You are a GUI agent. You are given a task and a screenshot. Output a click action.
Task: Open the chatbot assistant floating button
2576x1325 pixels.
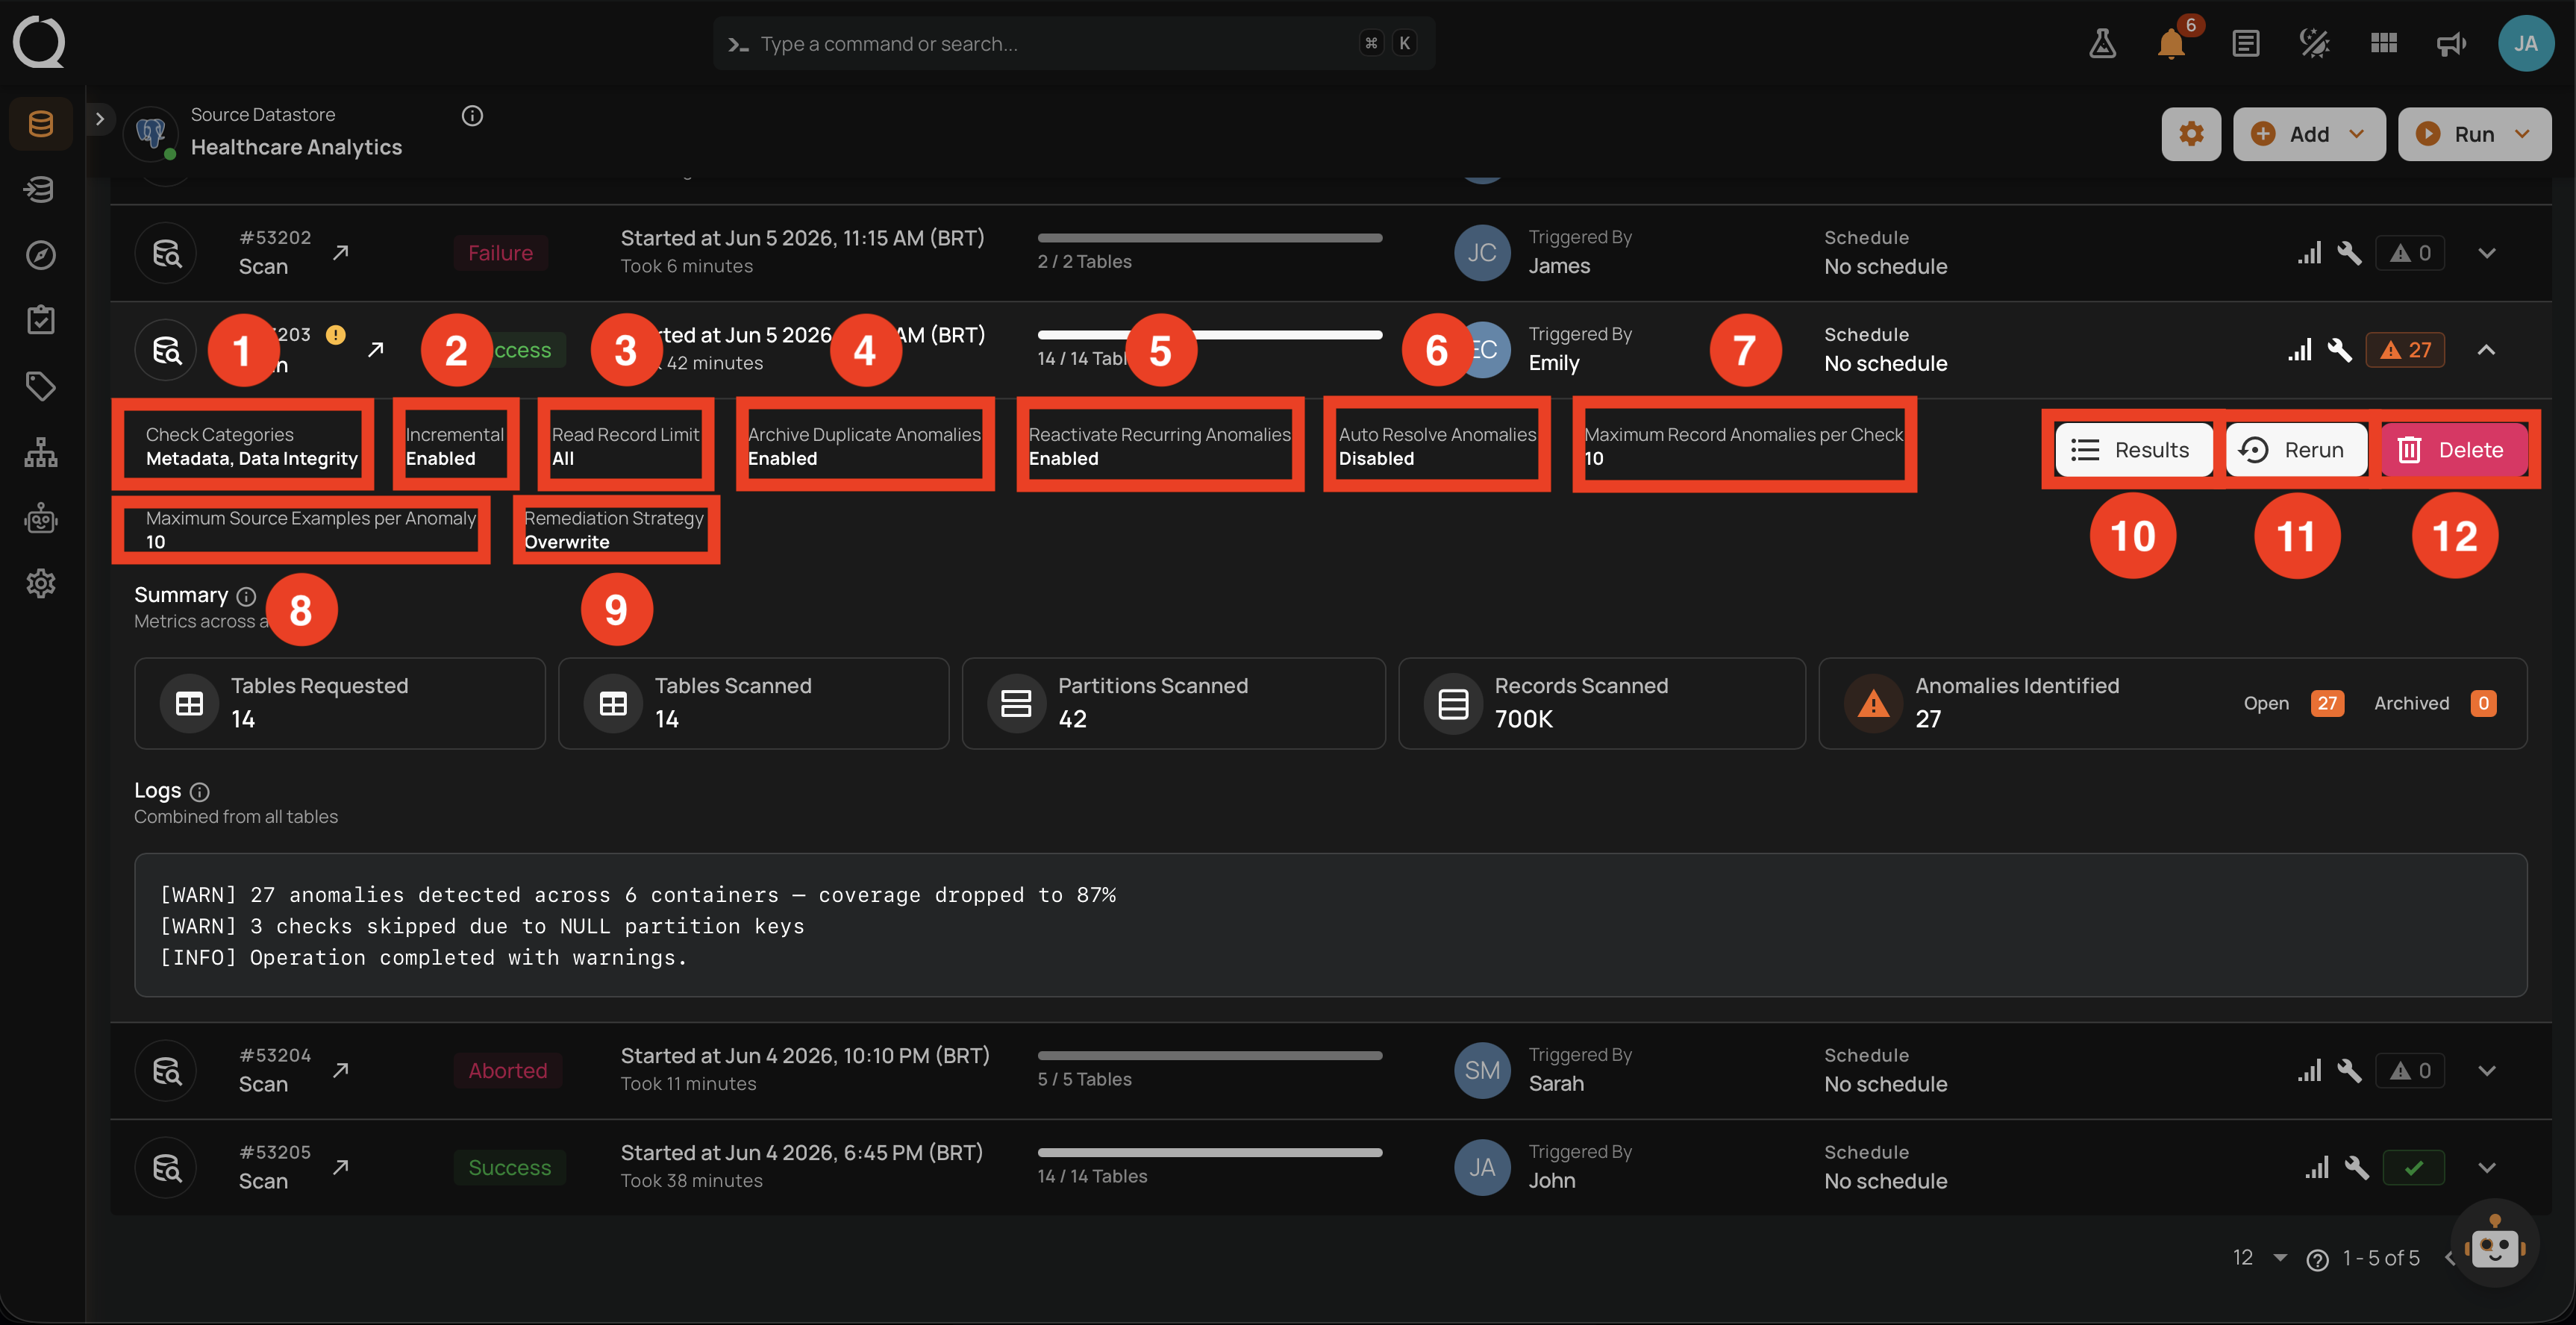(2494, 1245)
